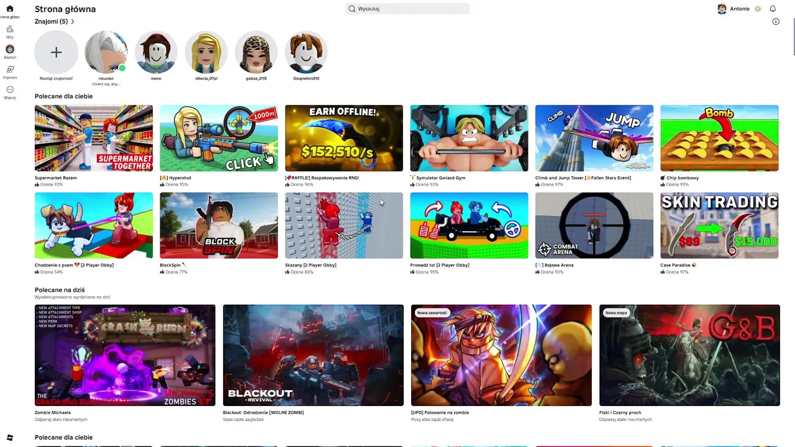This screenshot has height=447, width=795.
Task: Click the Hypershot title text
Action: tap(176, 178)
